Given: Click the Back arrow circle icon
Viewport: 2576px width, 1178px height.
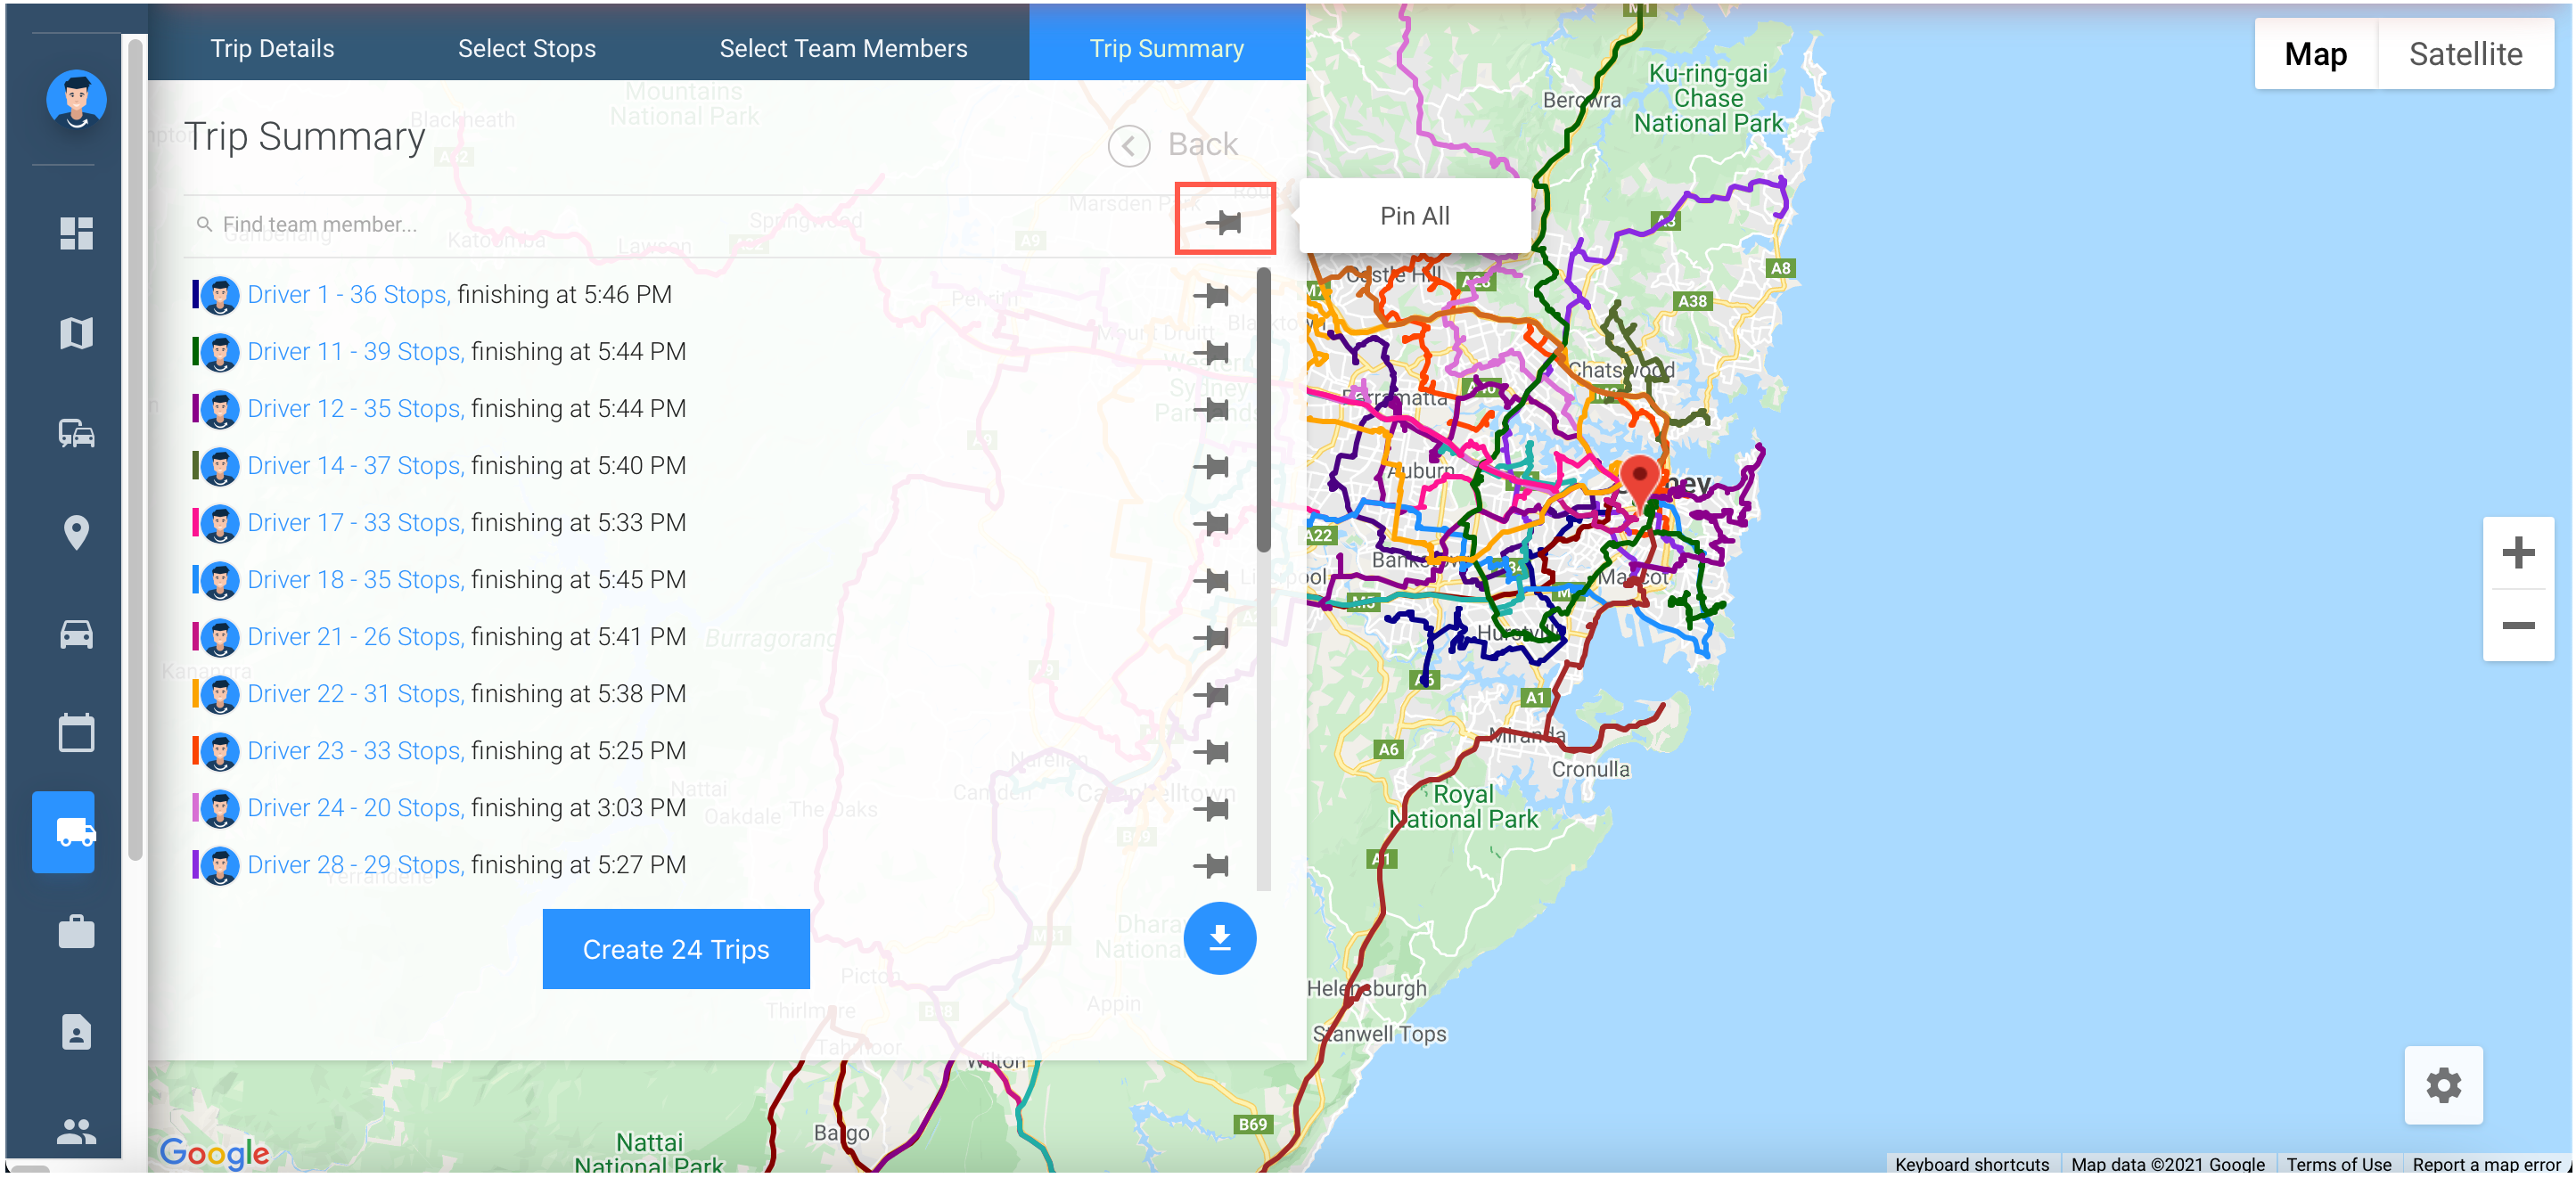Looking at the screenshot, I should (1129, 146).
